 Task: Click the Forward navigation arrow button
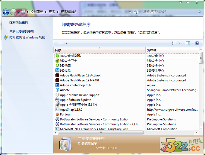(x=13, y=12)
